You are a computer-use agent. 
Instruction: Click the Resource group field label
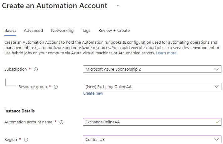point(33,87)
